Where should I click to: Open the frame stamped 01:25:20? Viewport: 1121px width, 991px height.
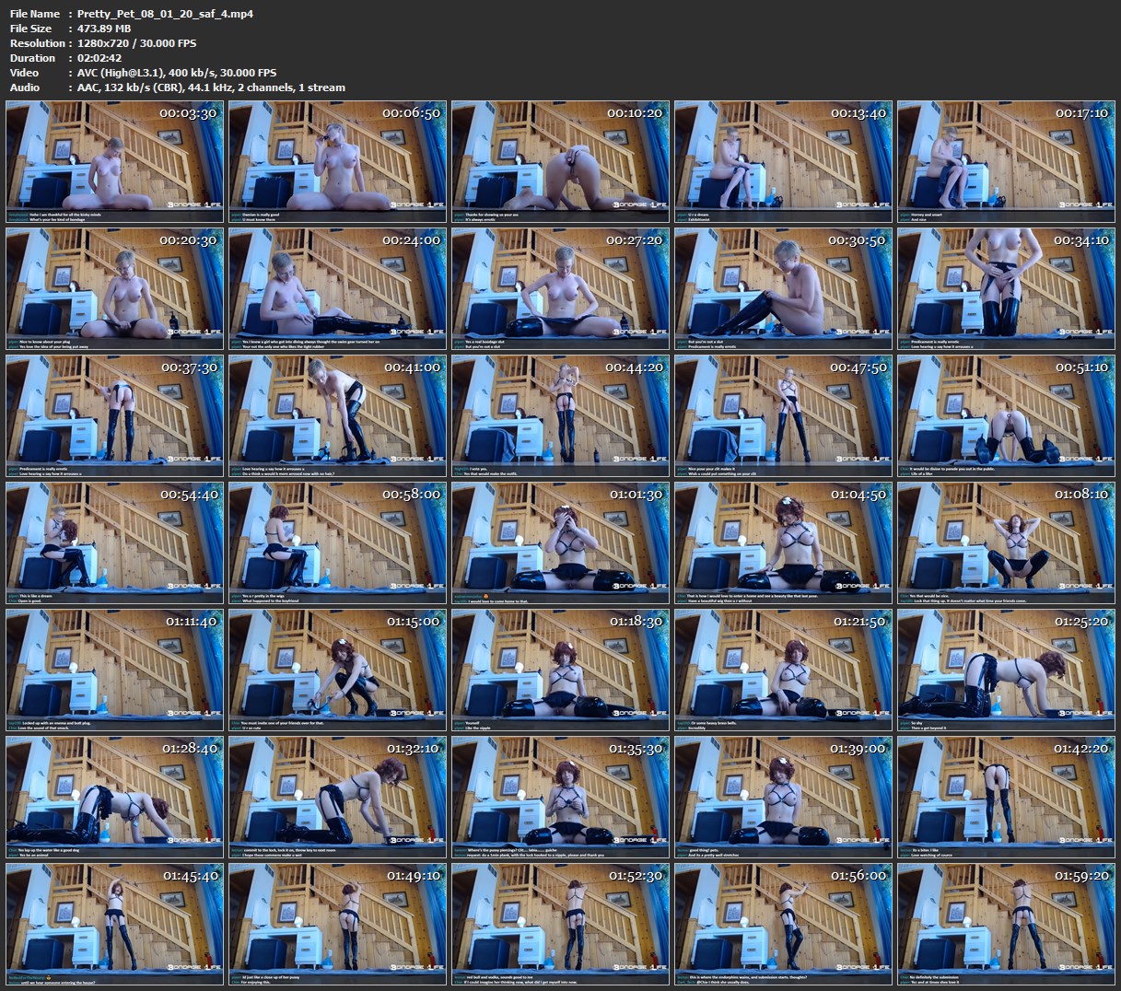[x=1006, y=670]
